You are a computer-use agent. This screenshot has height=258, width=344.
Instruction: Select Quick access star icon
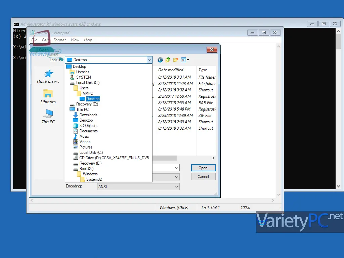[x=48, y=74]
